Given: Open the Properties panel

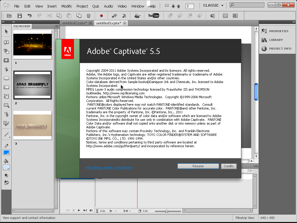Looking at the screenshot, I should [x=275, y=31].
